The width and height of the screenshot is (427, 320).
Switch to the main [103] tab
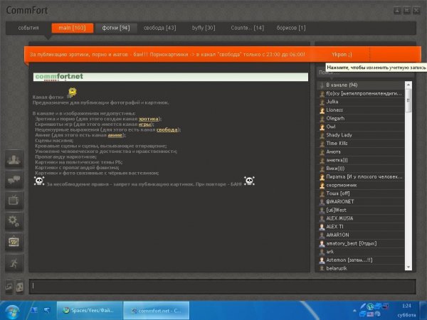[72, 28]
